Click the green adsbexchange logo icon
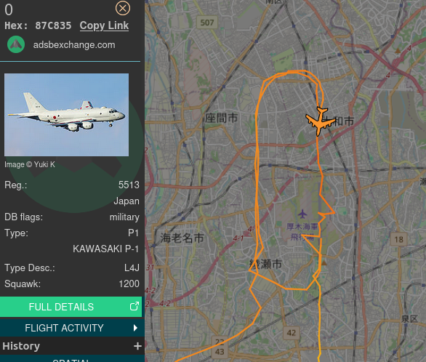 [16, 44]
